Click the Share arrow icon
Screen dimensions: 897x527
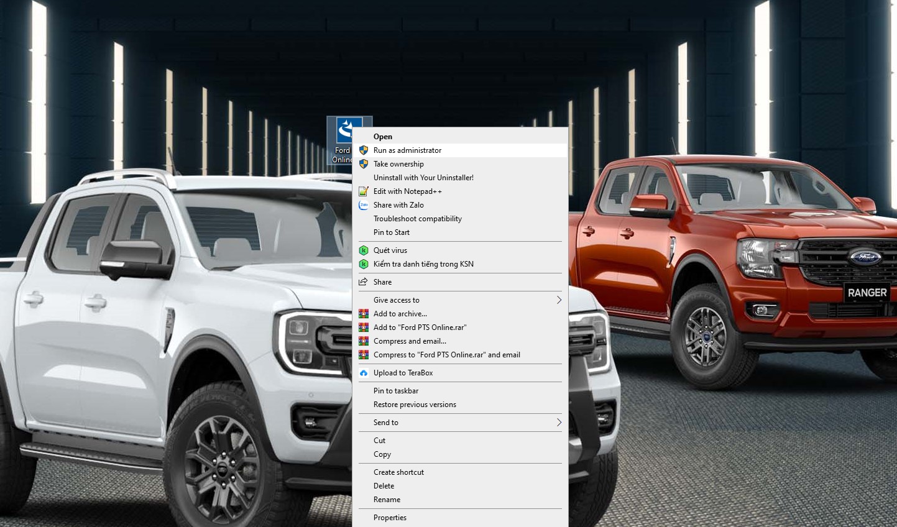[x=364, y=282]
